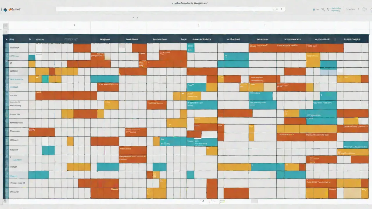Image resolution: width=372 pixels, height=209 pixels.
Task: Click the small blue dot icon in top-right toolbar
Action: click(x=314, y=10)
